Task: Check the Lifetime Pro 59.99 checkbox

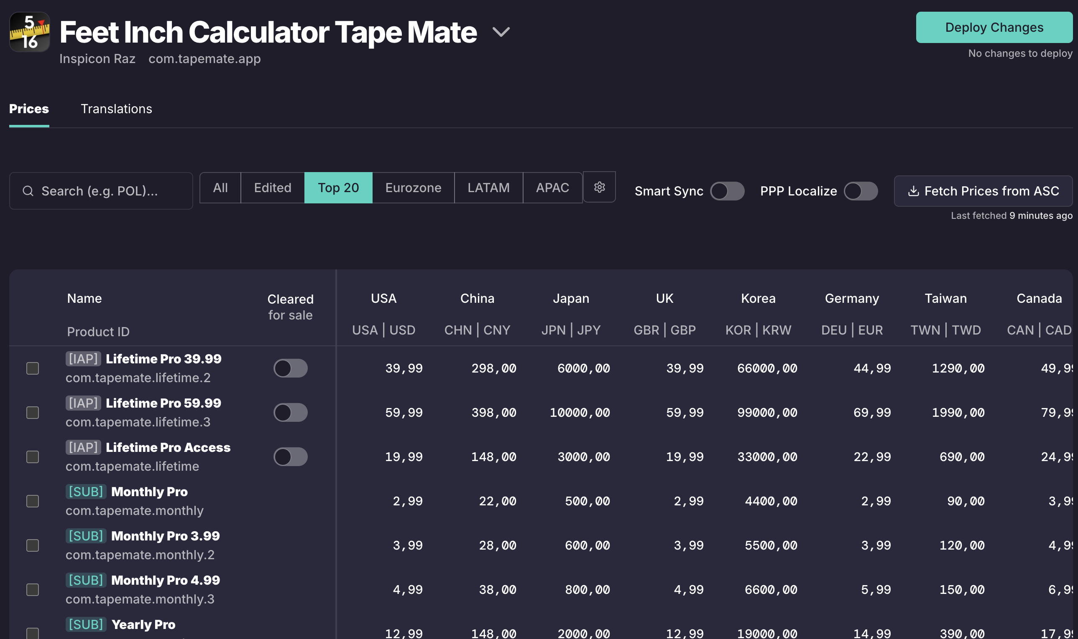Action: [x=33, y=413]
